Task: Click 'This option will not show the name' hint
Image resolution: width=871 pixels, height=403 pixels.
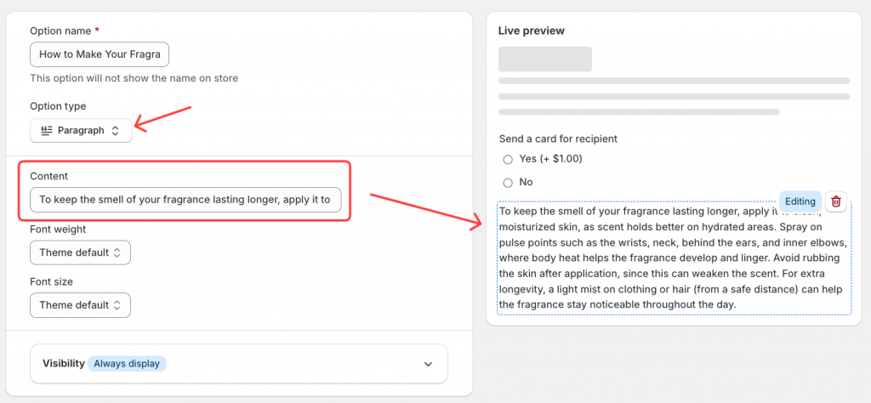Action: coord(134,78)
